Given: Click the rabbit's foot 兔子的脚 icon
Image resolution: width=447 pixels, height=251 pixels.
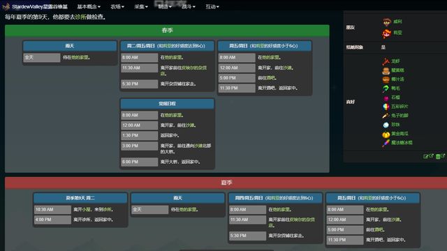Looking at the screenshot, I should pyautogui.click(x=386, y=116).
